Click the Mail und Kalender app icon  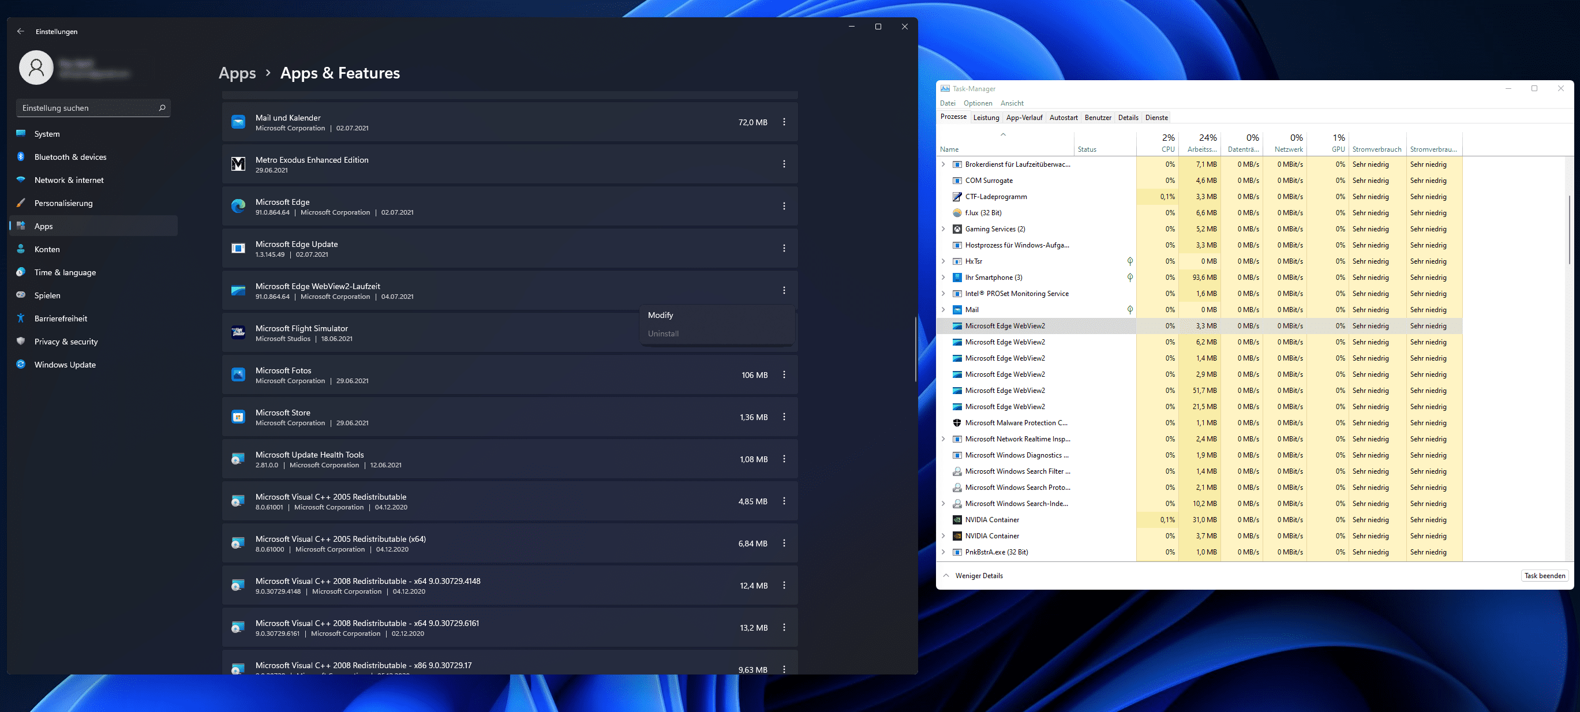coord(238,122)
